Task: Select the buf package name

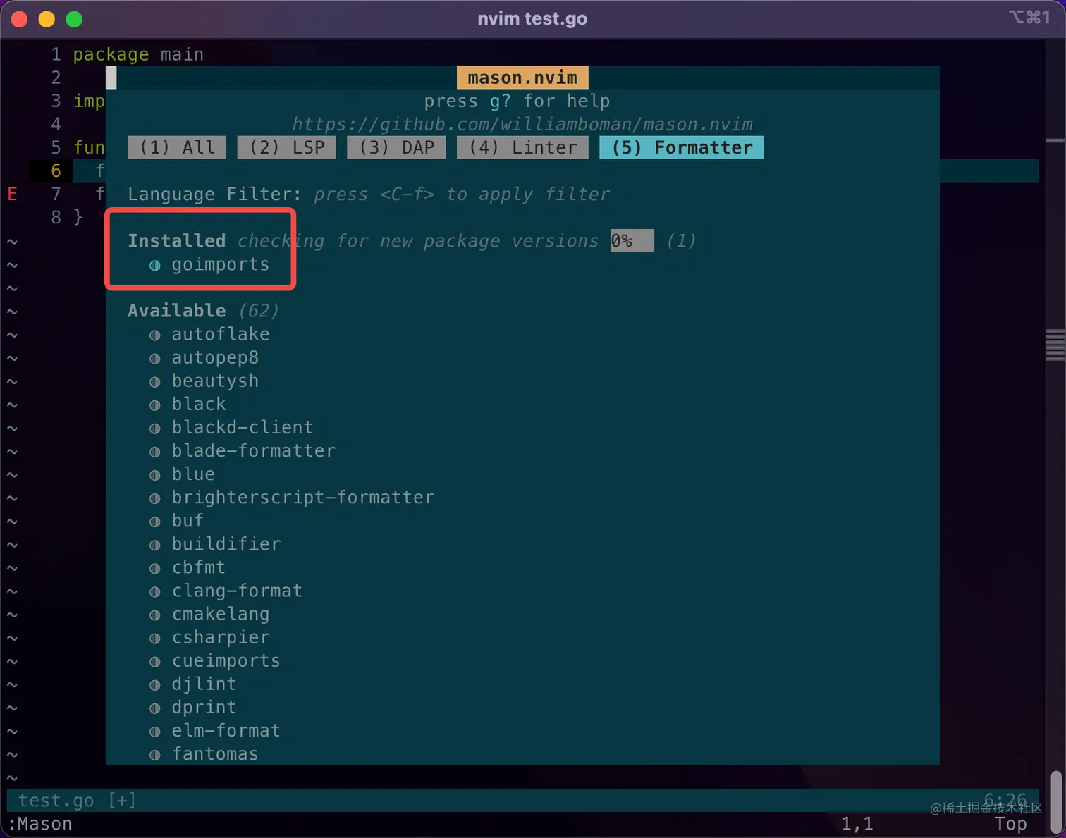Action: (x=188, y=520)
